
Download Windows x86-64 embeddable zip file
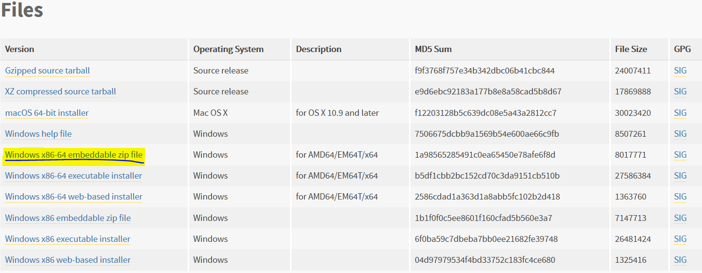[74, 155]
